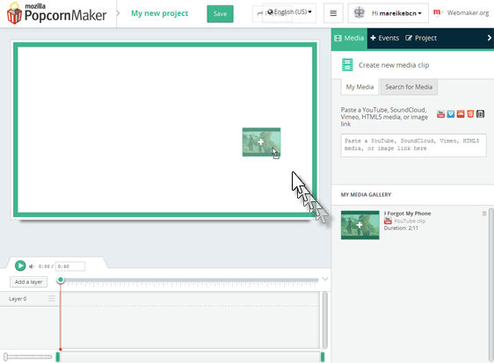Viewport: 494px width, 363px height.
Task: Open the Hi mareikebcn user menu
Action: coord(389,13)
